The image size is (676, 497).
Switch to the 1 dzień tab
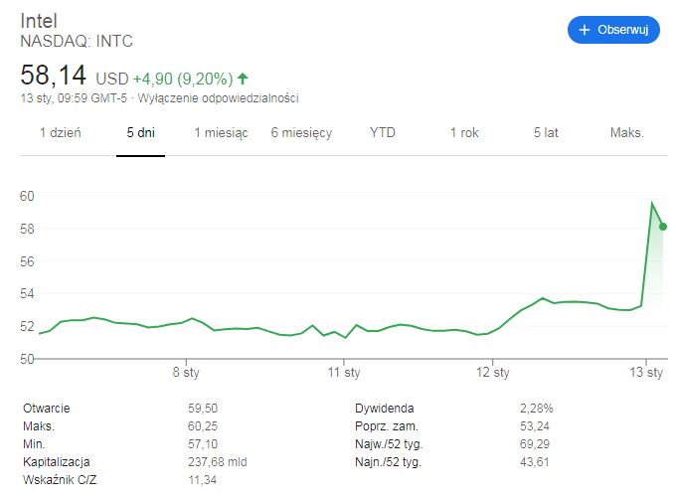pyautogui.click(x=61, y=133)
